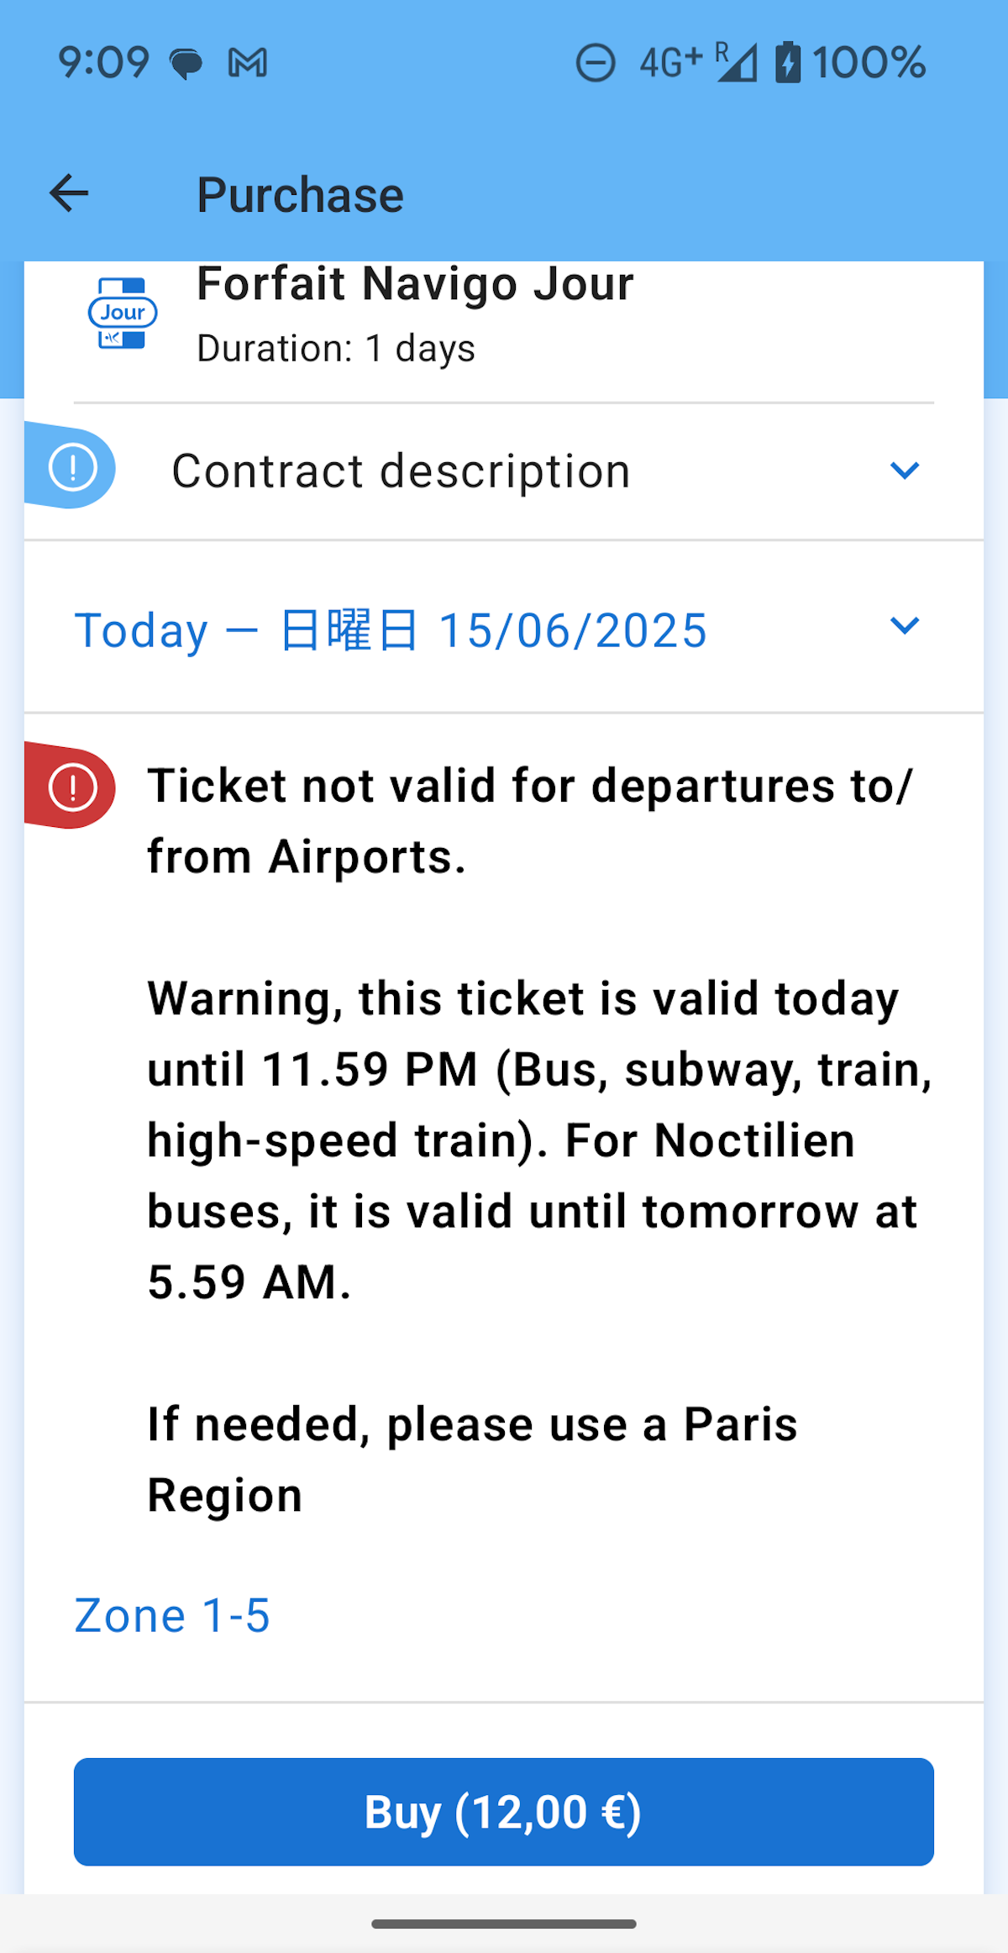Select the Today 15/06/2025 date field

pos(391,630)
